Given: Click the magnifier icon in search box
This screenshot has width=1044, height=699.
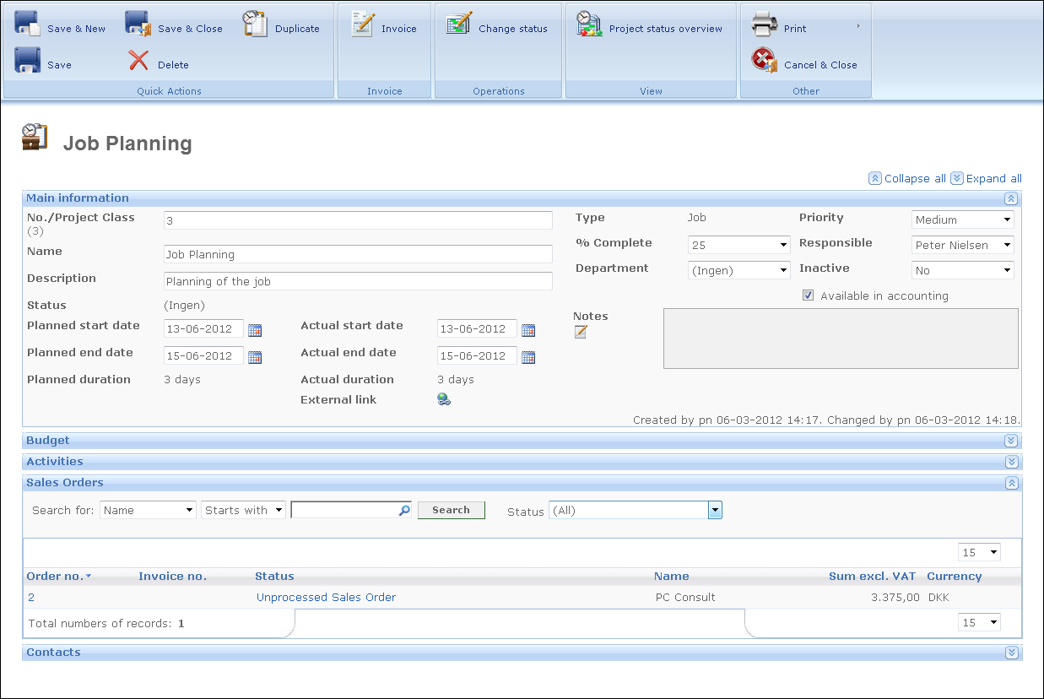Looking at the screenshot, I should 404,510.
